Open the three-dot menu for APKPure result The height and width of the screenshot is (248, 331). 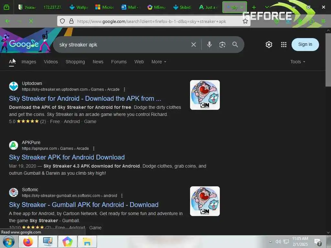point(94,149)
